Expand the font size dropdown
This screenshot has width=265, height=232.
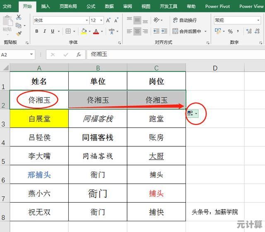click(x=101, y=20)
